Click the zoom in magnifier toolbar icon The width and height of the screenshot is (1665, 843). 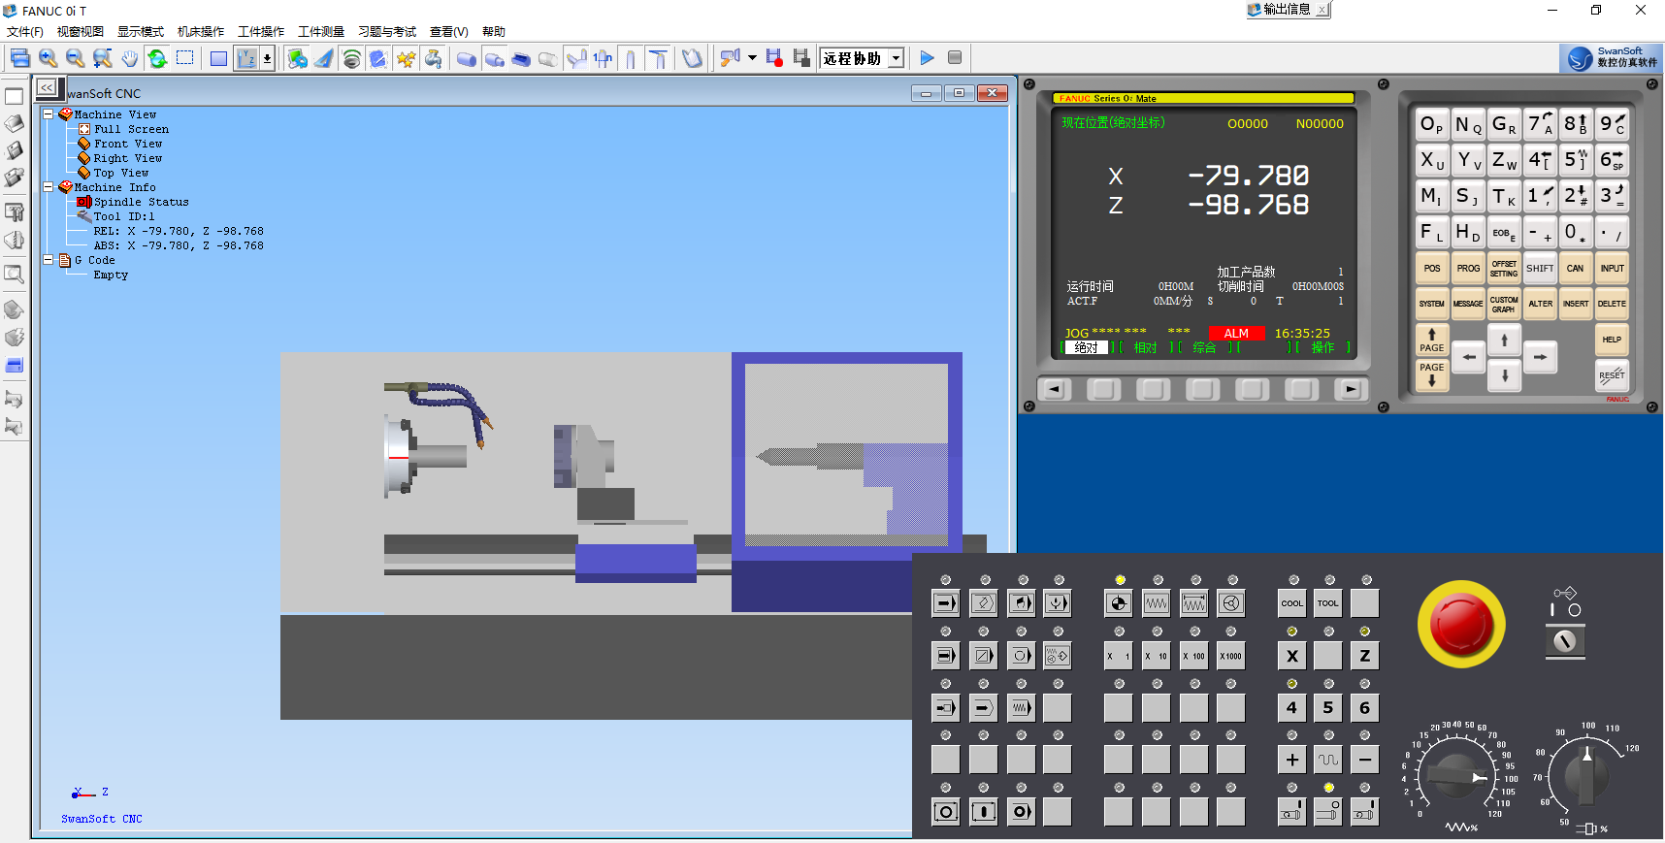[48, 58]
